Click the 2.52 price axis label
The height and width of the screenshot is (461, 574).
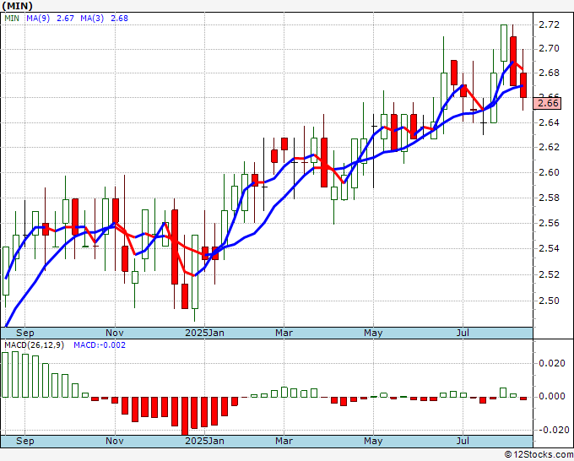click(x=549, y=274)
